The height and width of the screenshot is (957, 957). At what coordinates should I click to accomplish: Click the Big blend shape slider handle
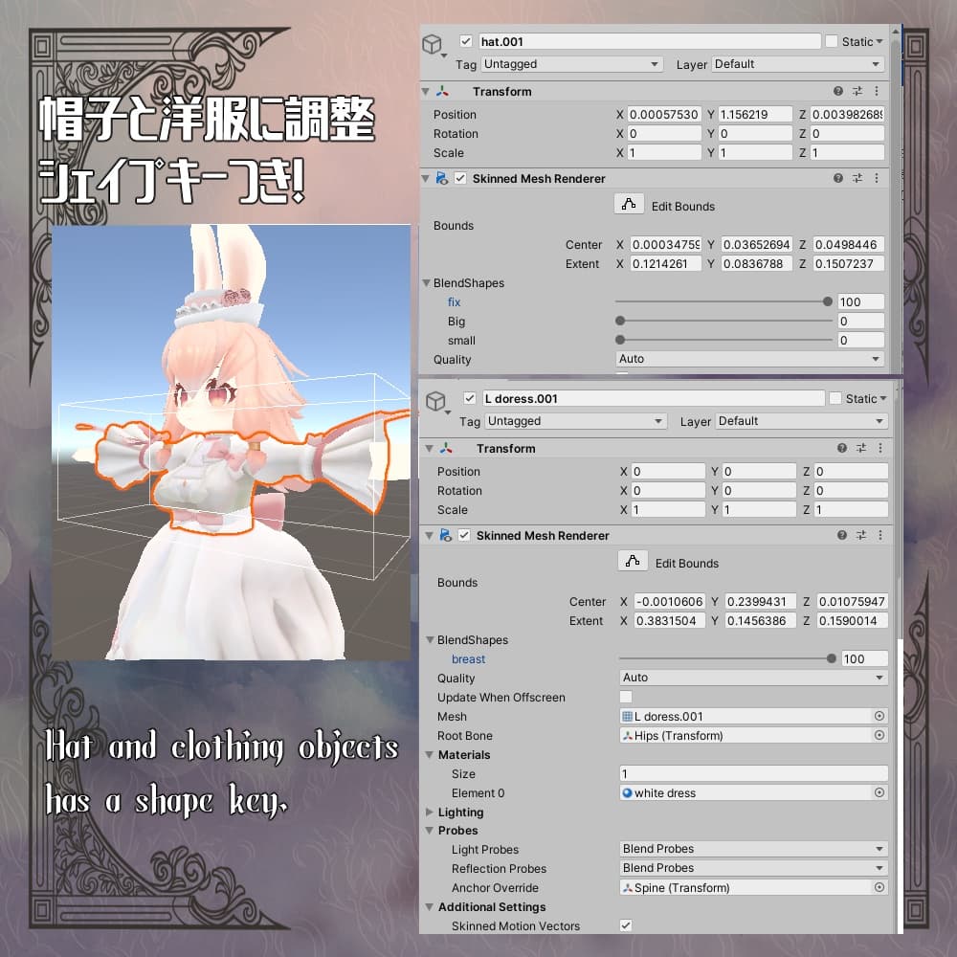point(620,321)
